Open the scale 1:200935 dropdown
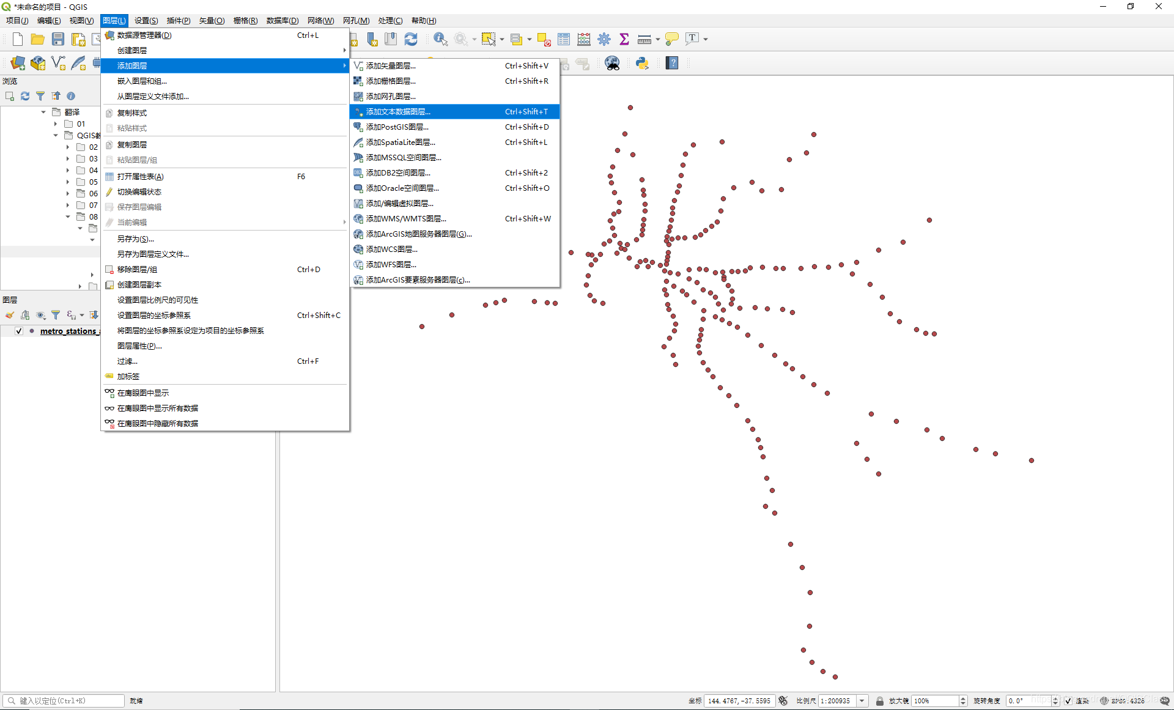The height and width of the screenshot is (710, 1174). [x=862, y=701]
